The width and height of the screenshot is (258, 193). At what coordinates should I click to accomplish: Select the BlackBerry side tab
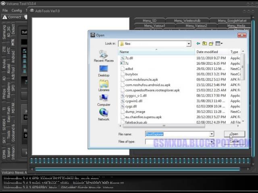8,90
